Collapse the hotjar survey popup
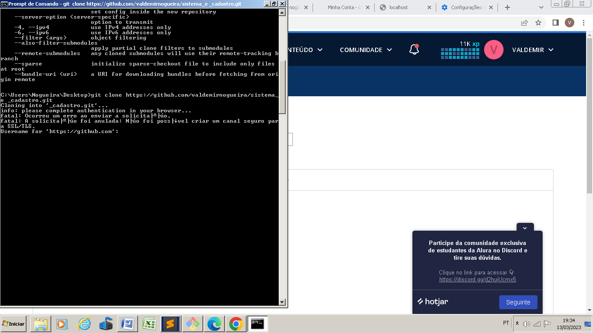 [x=525, y=228]
